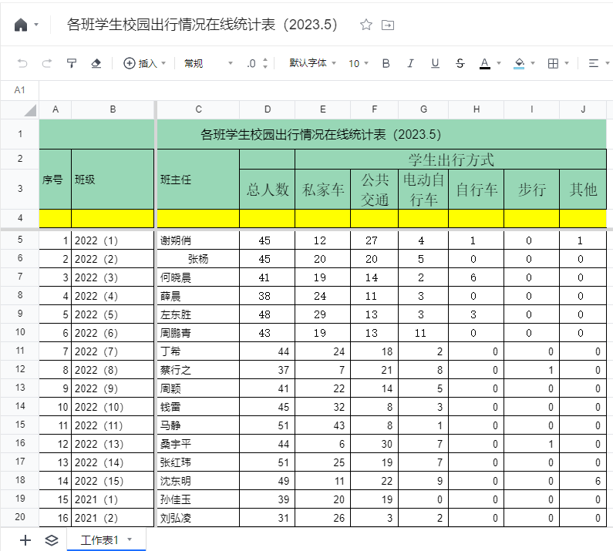
Task: Add a new sheet with plus icon
Action: pos(25,540)
